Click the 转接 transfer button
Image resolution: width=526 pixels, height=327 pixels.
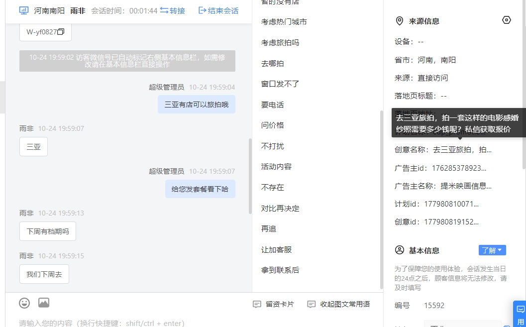pyautogui.click(x=172, y=11)
